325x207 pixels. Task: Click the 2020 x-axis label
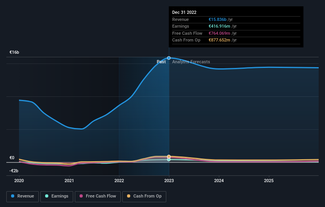click(x=19, y=181)
